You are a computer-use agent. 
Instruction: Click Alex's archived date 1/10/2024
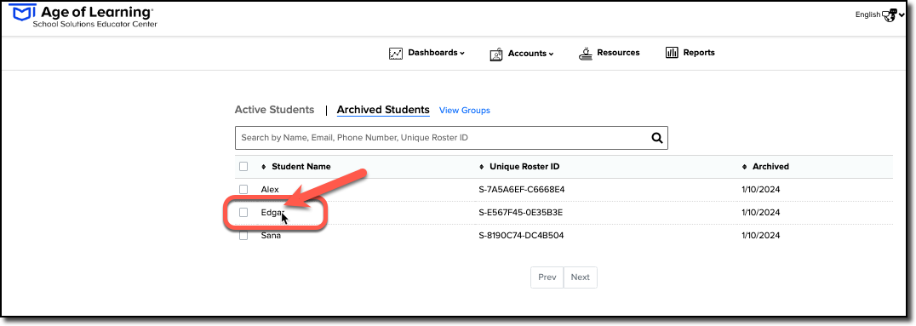click(761, 189)
